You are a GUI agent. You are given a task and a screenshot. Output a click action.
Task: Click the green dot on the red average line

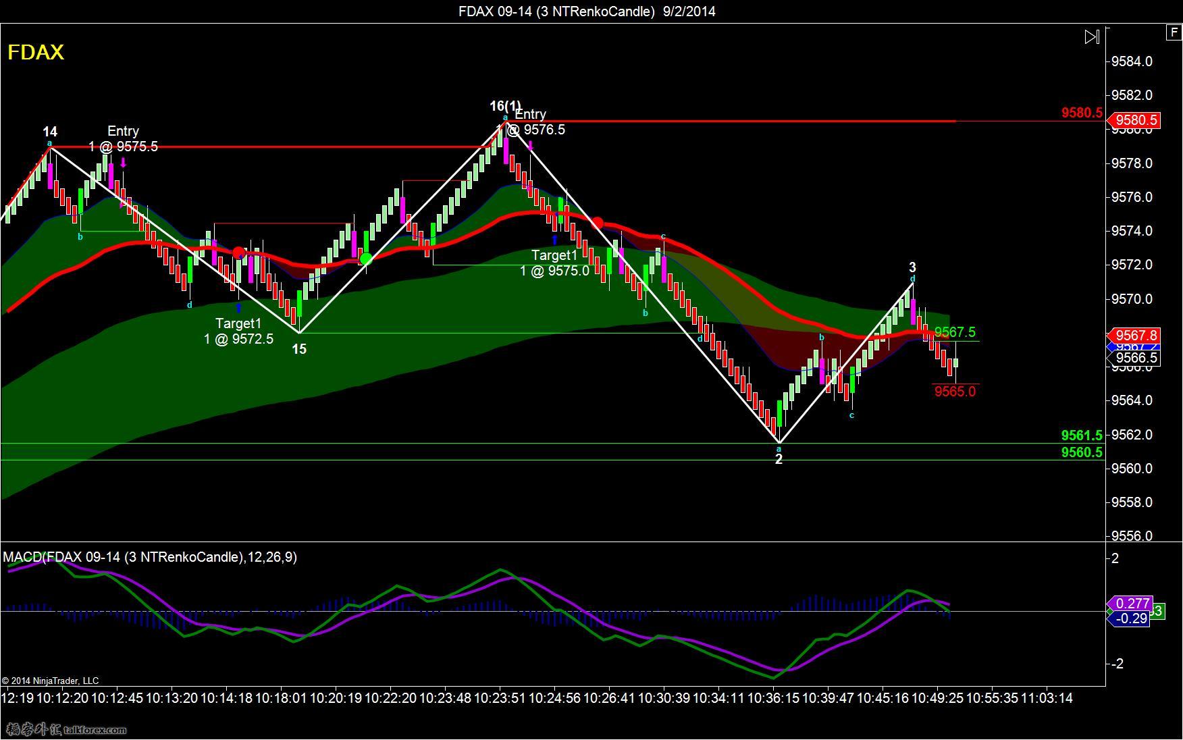click(x=366, y=259)
